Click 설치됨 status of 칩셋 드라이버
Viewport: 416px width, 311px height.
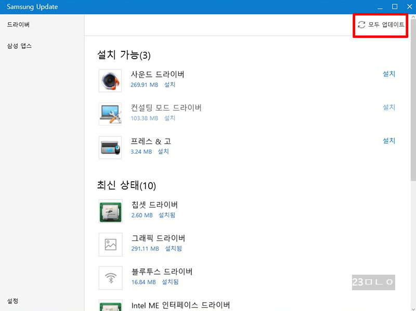tap(167, 215)
